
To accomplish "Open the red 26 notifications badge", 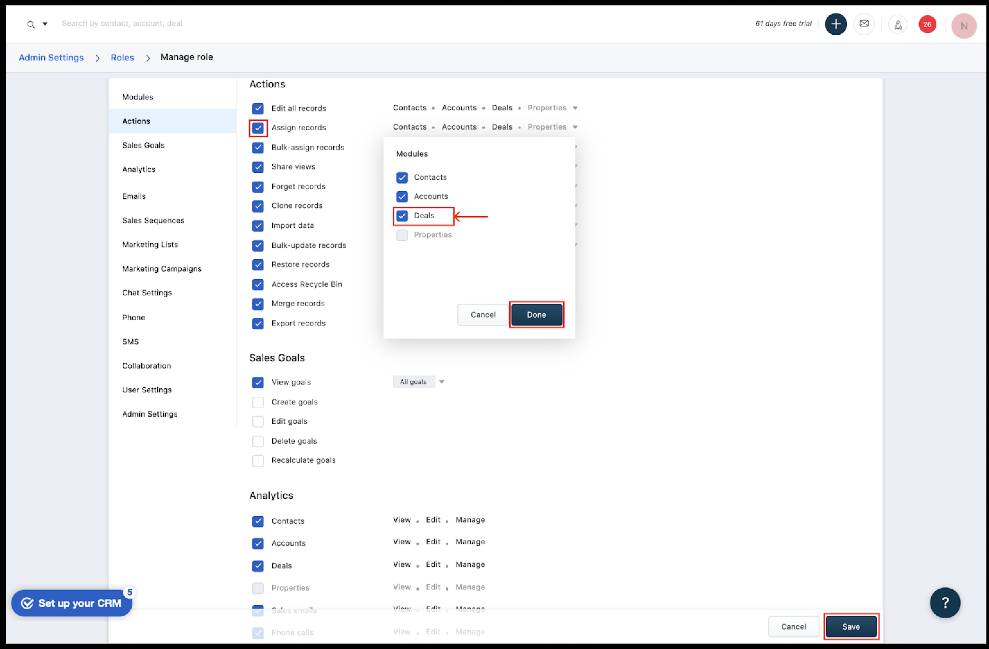I will (927, 24).
